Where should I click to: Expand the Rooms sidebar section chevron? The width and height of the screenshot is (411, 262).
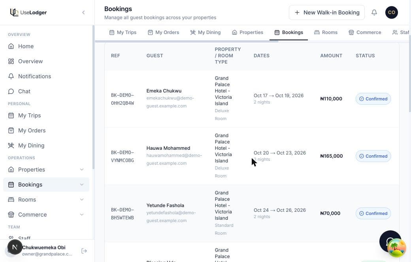tap(82, 200)
